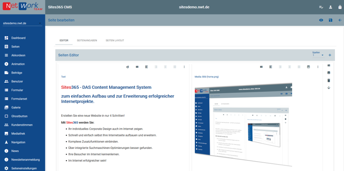Open the site selector sitesdemo.nwt.de dropdown
The width and height of the screenshot is (344, 171).
(22, 23)
